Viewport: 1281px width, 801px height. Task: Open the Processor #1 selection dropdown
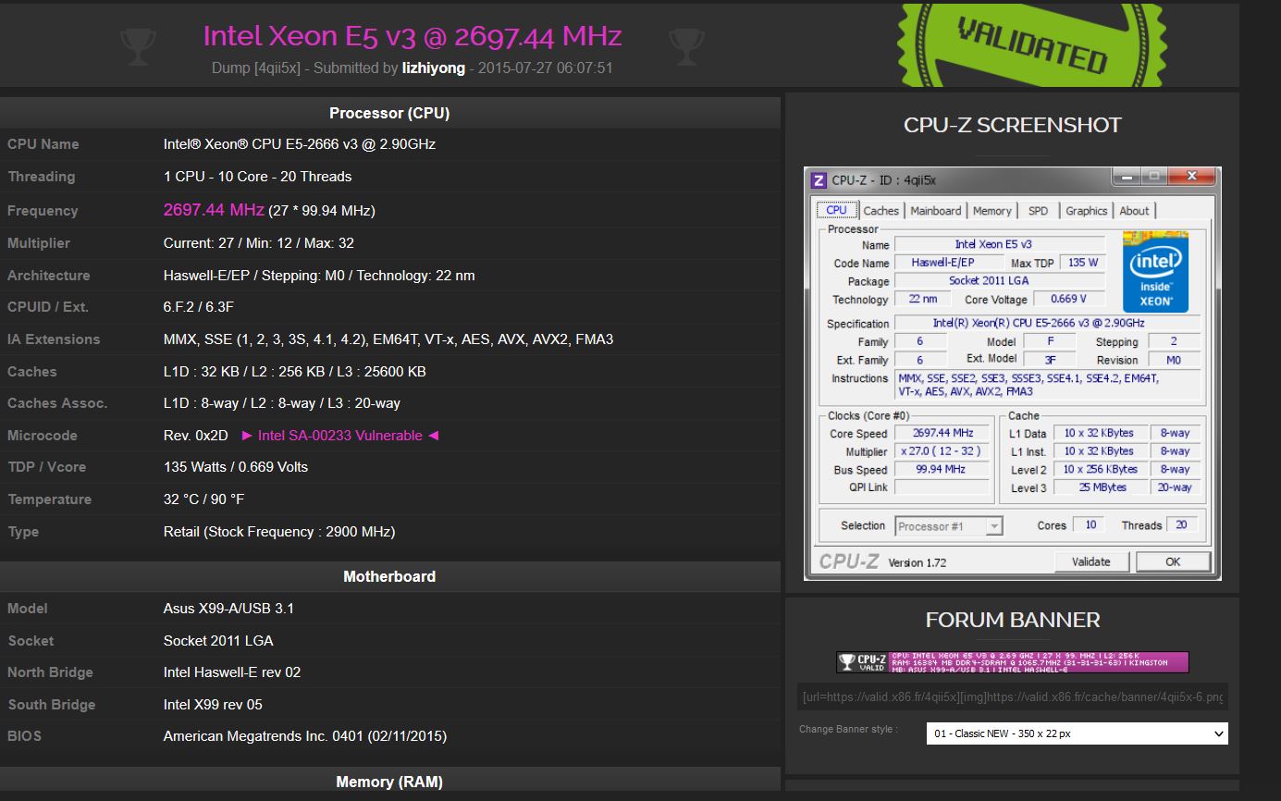coord(949,526)
